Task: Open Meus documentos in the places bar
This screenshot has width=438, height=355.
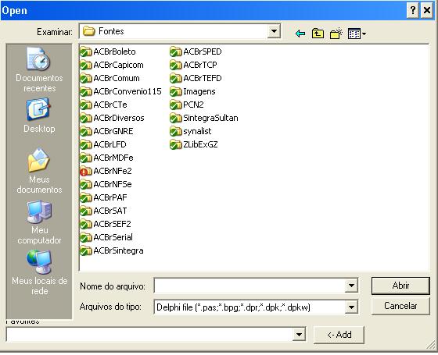Action: [x=39, y=171]
